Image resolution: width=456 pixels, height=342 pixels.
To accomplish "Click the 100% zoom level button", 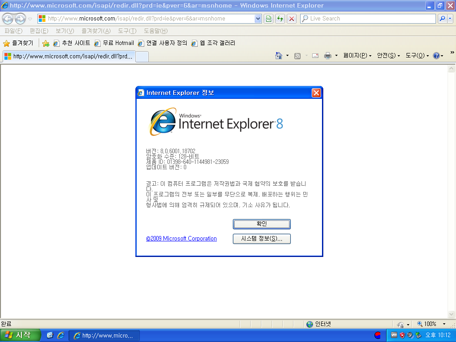I will (x=427, y=324).
